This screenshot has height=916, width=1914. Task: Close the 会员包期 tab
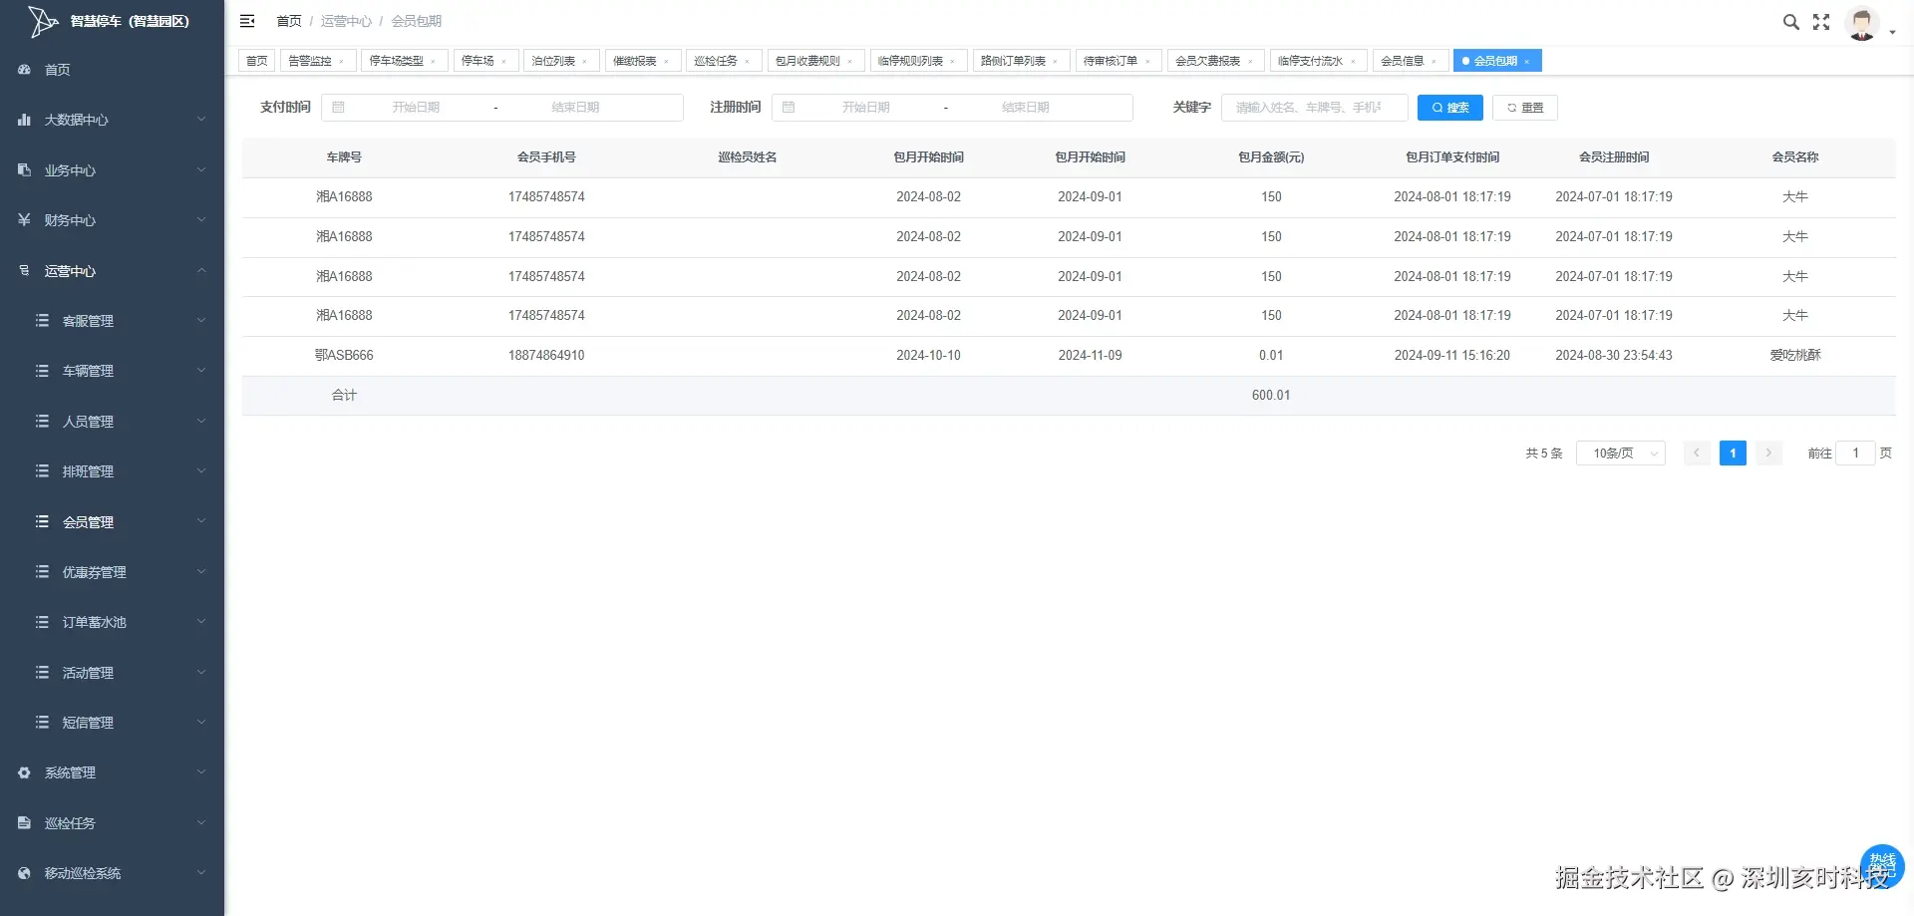pyautogui.click(x=1526, y=62)
